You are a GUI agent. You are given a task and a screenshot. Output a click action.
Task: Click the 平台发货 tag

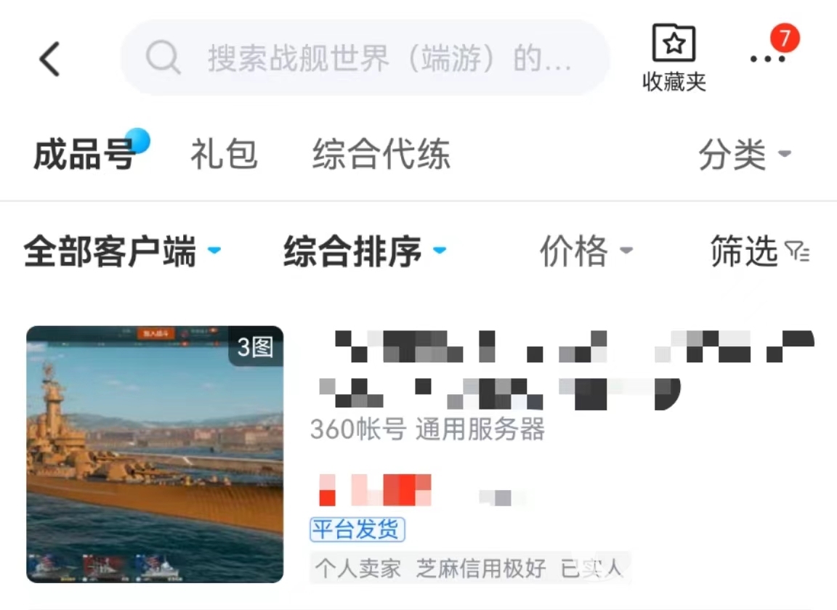(357, 529)
